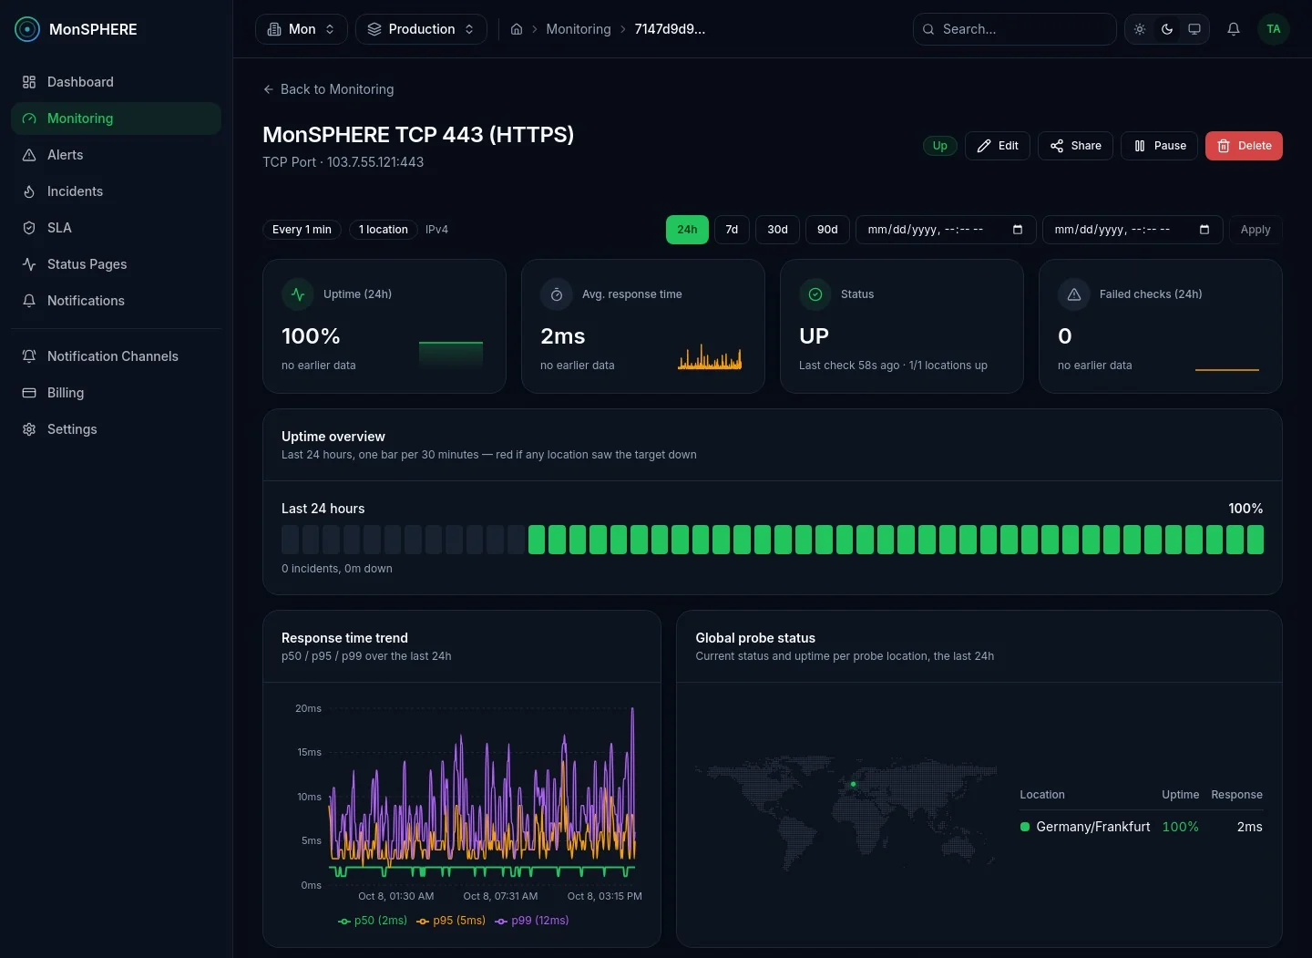Click the Avg. response time stopwatch icon

(x=557, y=294)
